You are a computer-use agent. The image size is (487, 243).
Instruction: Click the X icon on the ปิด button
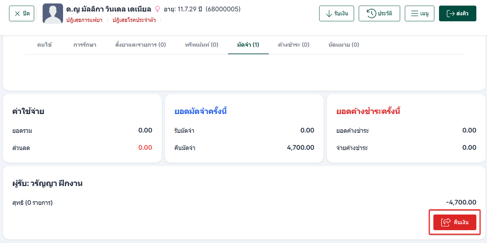pos(17,14)
